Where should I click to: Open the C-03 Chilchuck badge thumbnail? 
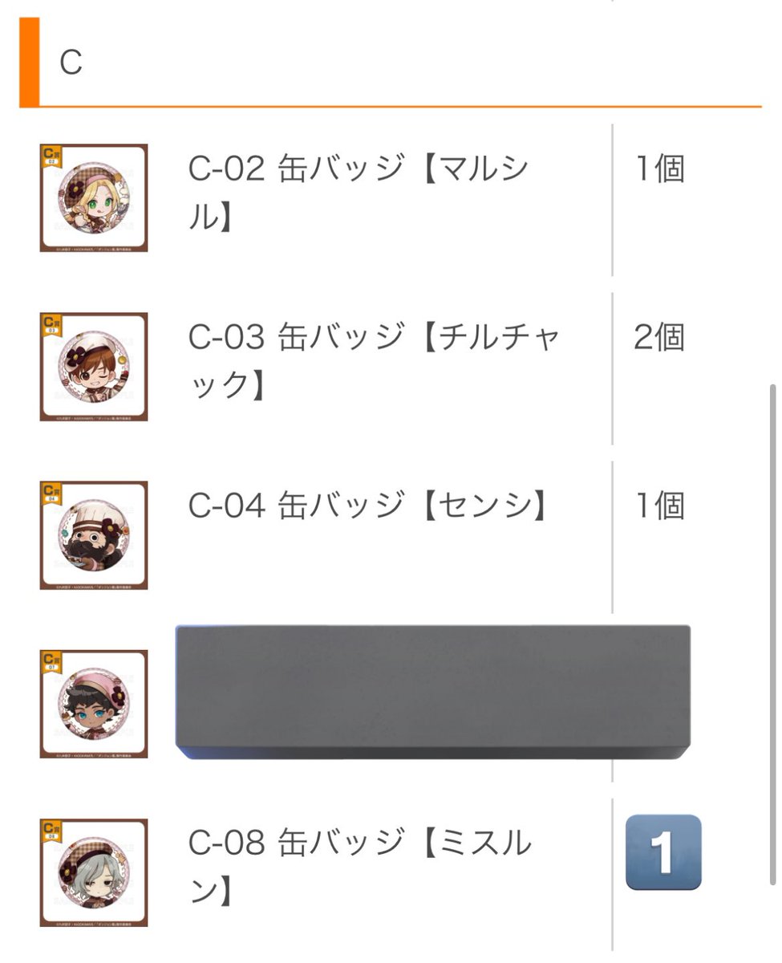point(94,367)
